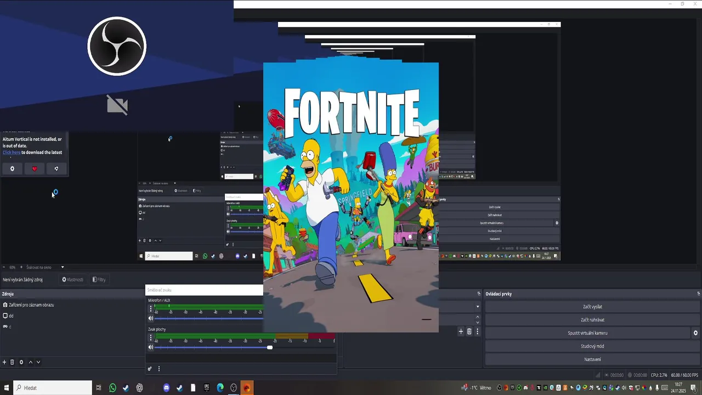
Task: Open Zvuk plochy three-dot options
Action: point(151,337)
